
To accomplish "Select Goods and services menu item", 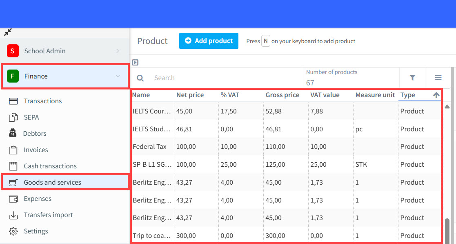I will (52, 182).
